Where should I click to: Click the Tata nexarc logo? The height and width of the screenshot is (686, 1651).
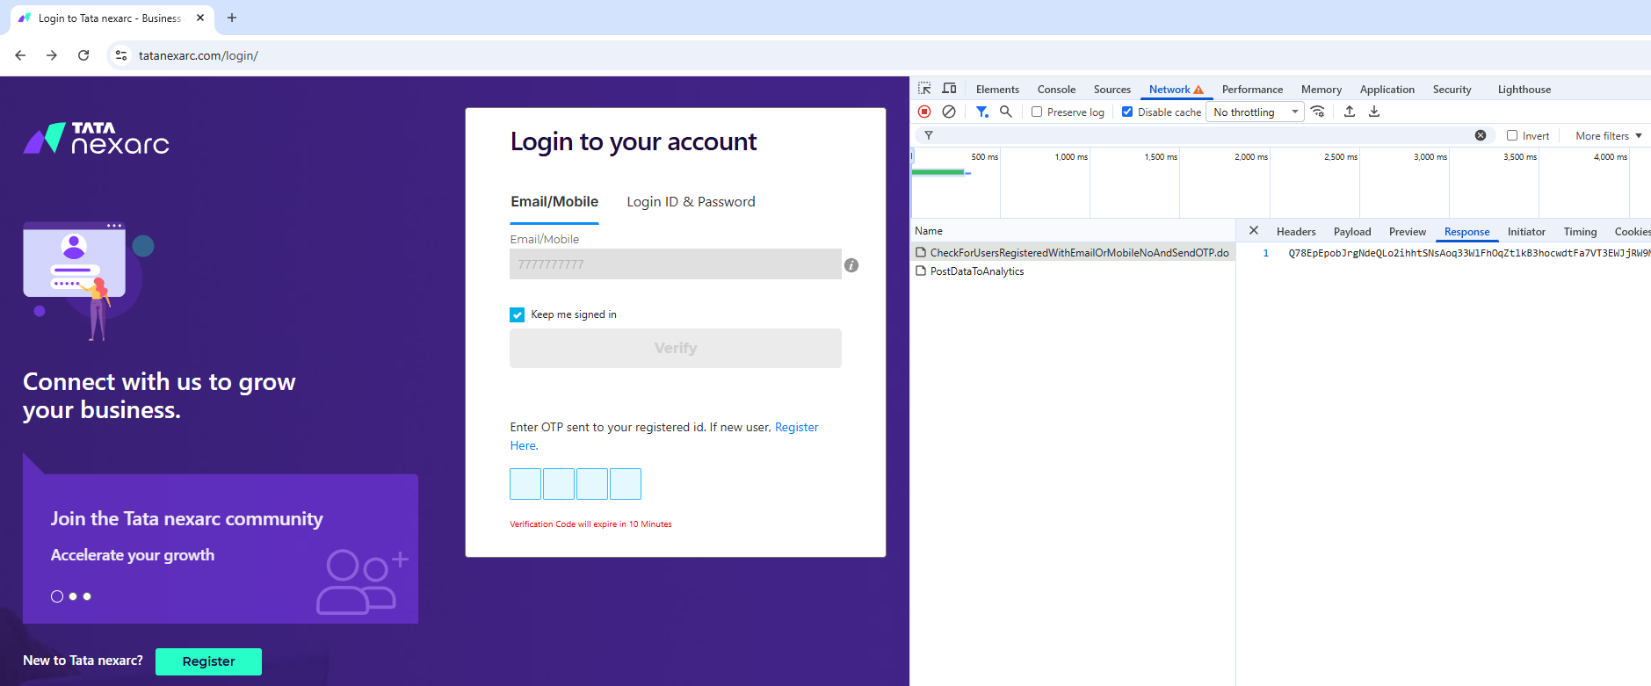pyautogui.click(x=97, y=139)
